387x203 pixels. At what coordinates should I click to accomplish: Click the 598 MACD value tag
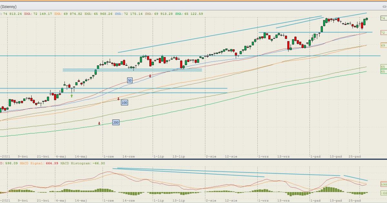[383, 185]
